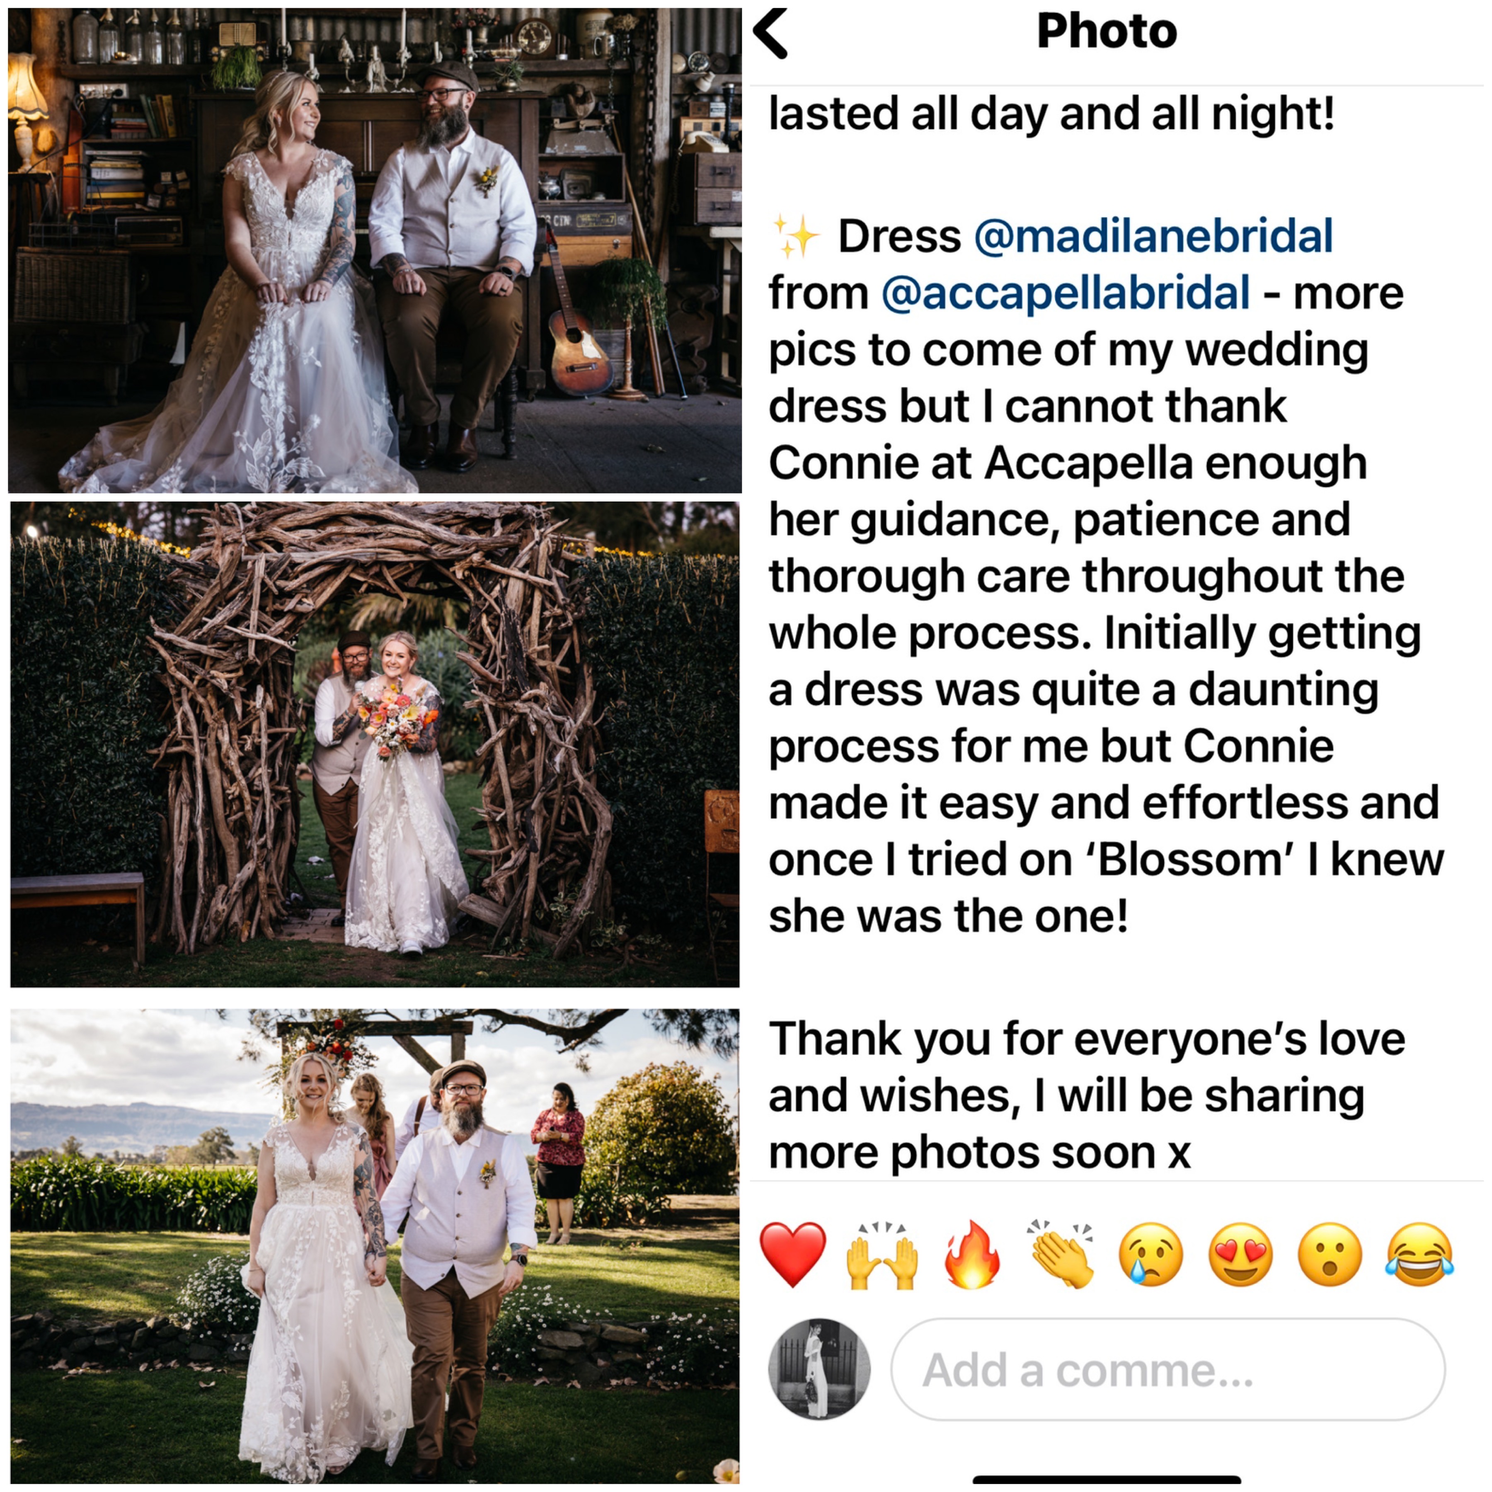Pick the surprised face emoji

pos(1330,1254)
